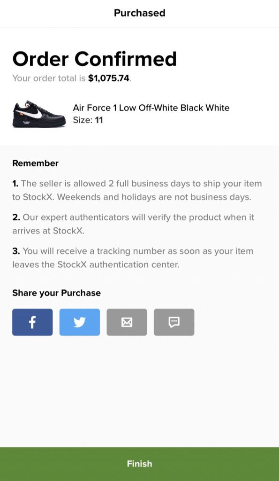Tap the gray 'Your order total is' text
This screenshot has height=481, width=279.
(x=49, y=78)
